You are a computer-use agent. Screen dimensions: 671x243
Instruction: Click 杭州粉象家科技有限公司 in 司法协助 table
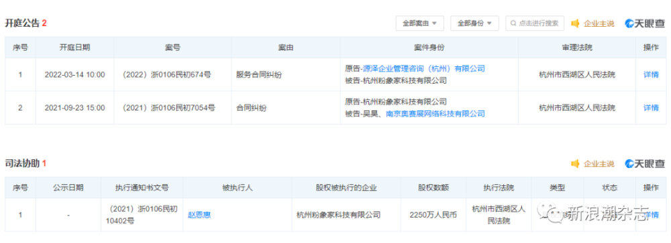tap(338, 215)
